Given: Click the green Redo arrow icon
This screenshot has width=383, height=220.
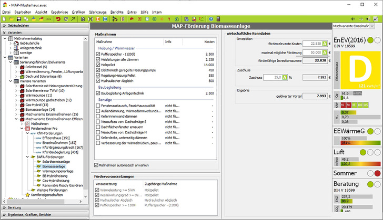Looking at the screenshot, I should tap(65, 19).
